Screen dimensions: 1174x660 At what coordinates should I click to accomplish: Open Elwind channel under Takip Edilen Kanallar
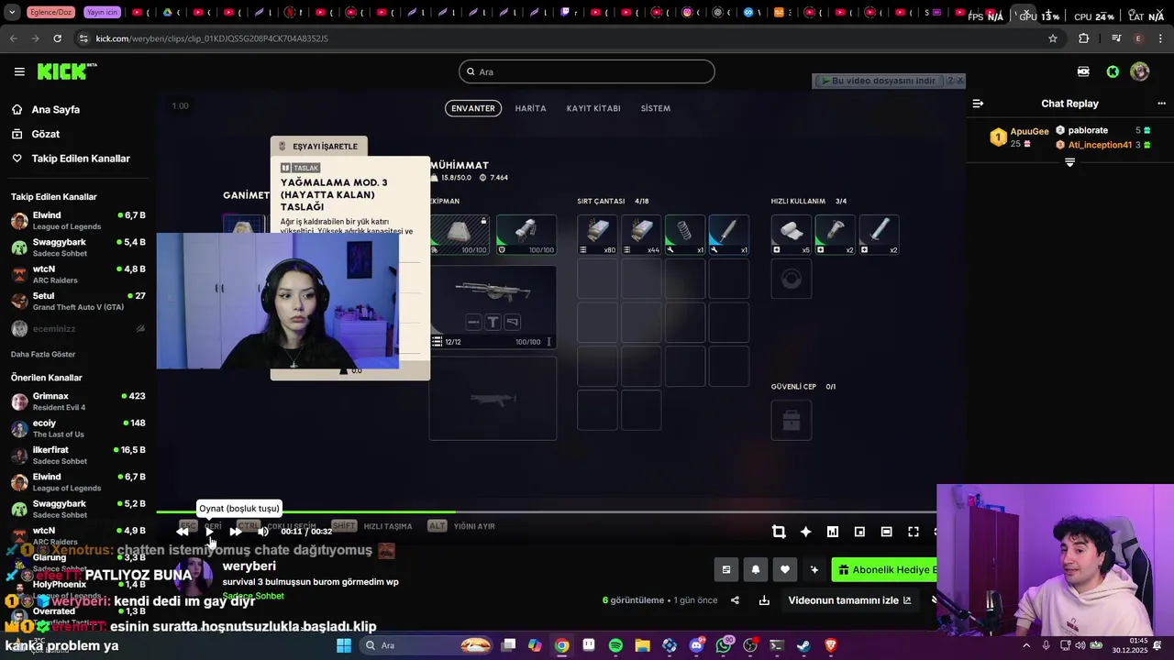click(78, 221)
